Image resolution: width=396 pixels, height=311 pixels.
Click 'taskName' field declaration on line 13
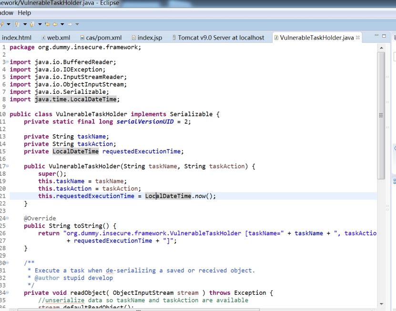(91, 137)
